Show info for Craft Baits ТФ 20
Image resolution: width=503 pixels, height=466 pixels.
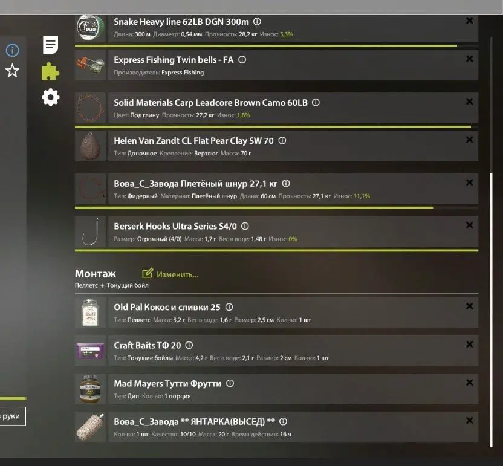pyautogui.click(x=189, y=345)
